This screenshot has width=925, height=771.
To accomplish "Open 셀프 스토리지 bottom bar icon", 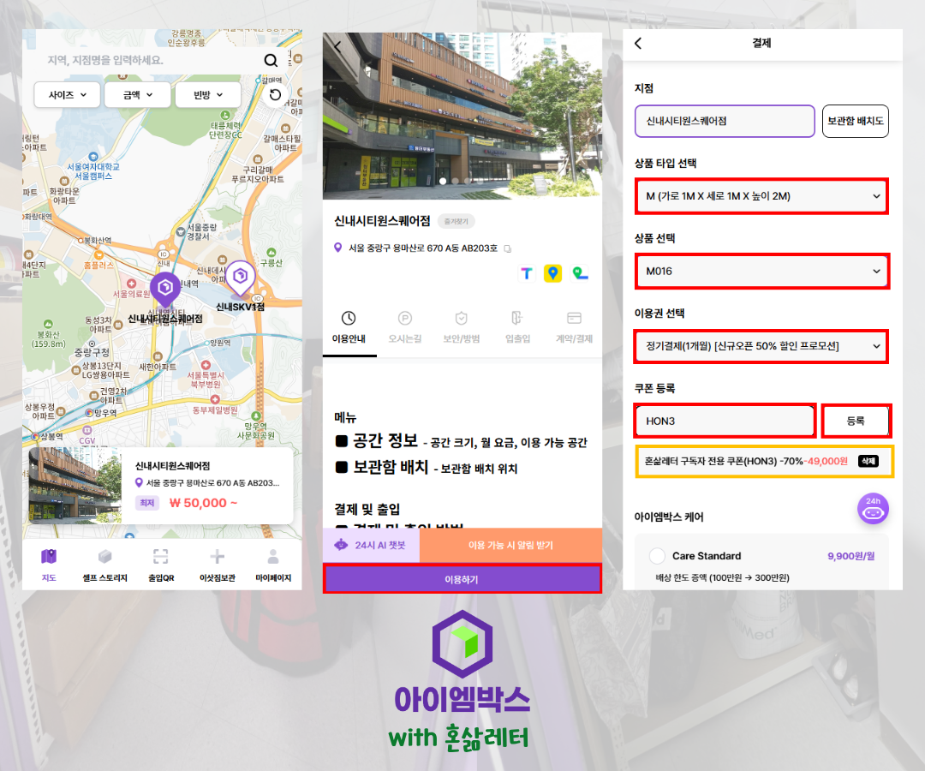I will tap(105, 556).
